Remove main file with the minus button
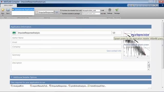This screenshot has height=92, width=164. [x=57, y=12]
